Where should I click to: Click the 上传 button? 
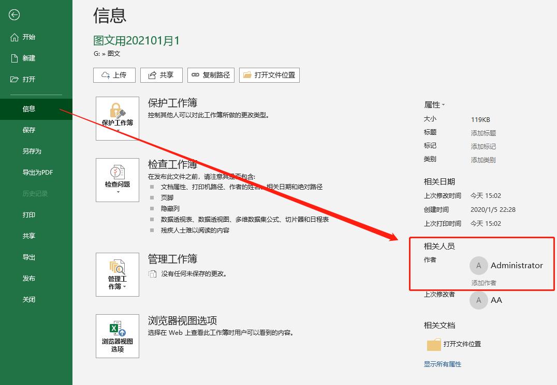(114, 75)
